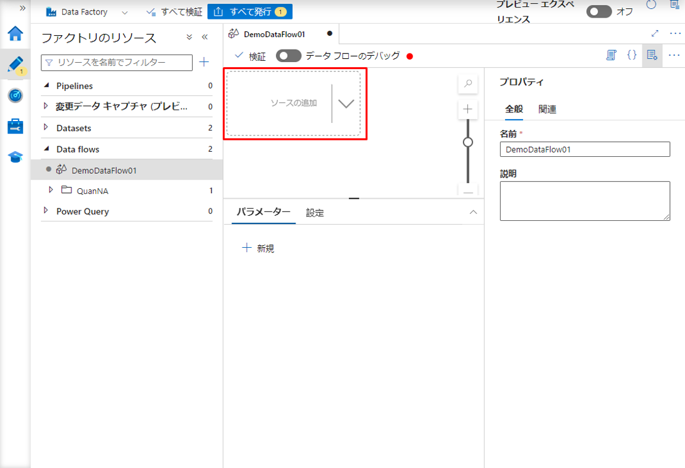Toggle the プレビュー エクスペリエンス switch
685x468 pixels.
pyautogui.click(x=598, y=12)
